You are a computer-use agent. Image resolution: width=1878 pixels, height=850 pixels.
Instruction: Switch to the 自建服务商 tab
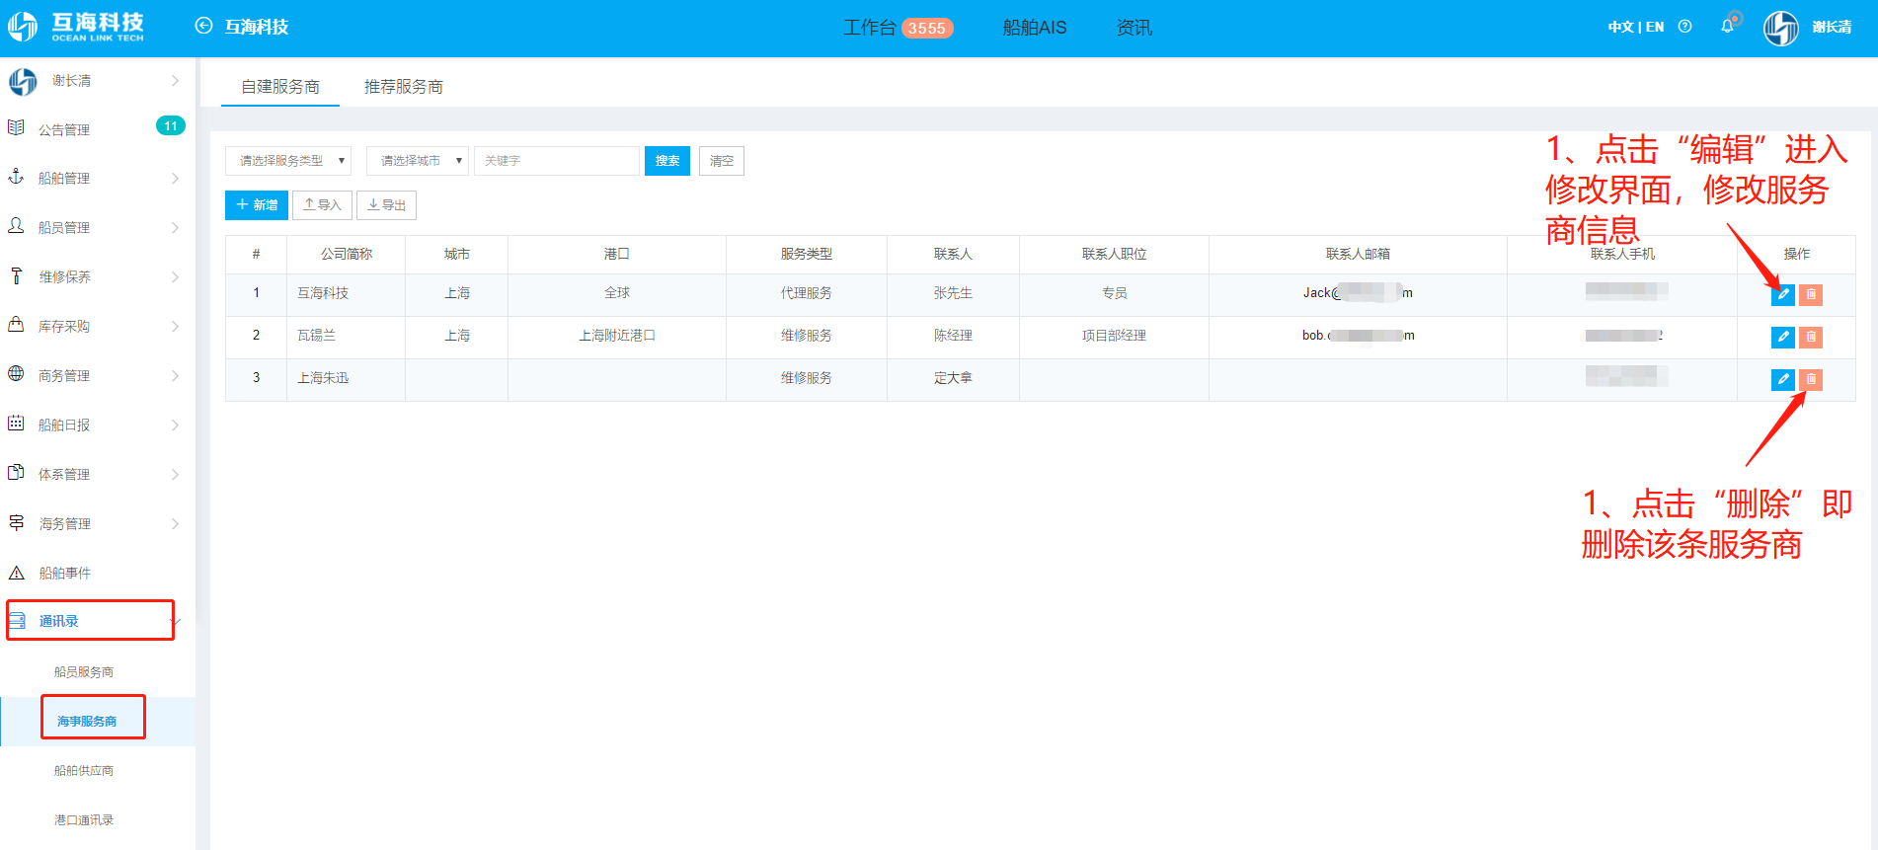pyautogui.click(x=280, y=87)
